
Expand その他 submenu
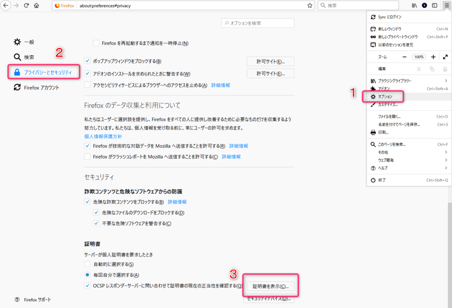click(x=409, y=152)
